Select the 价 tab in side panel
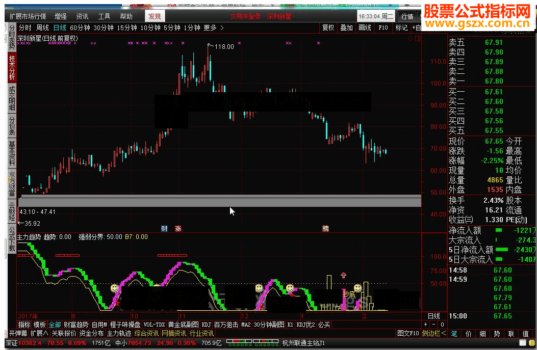The image size is (537, 350). tap(469, 334)
